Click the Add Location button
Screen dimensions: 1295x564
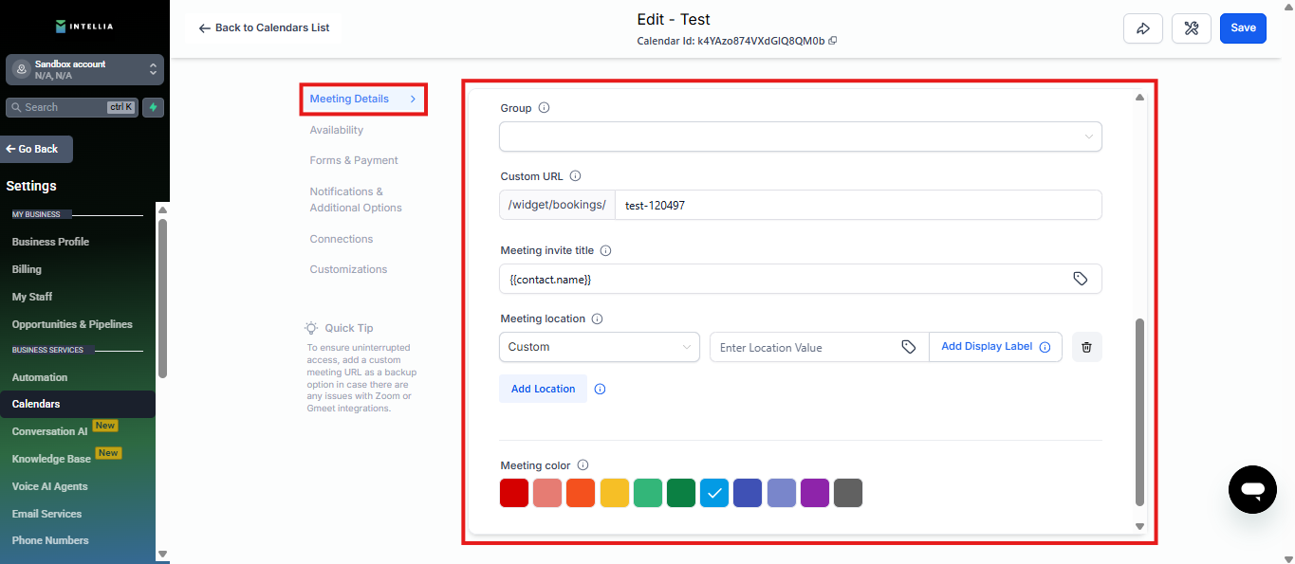coord(543,389)
